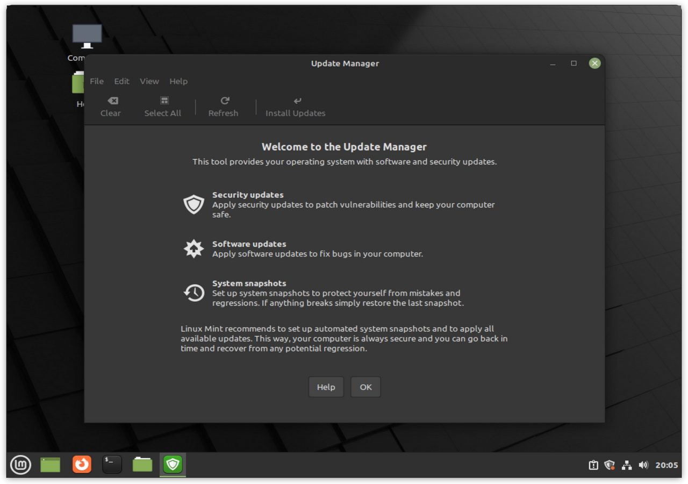
Task: Open the Help menu in menu bar
Action: coord(178,81)
